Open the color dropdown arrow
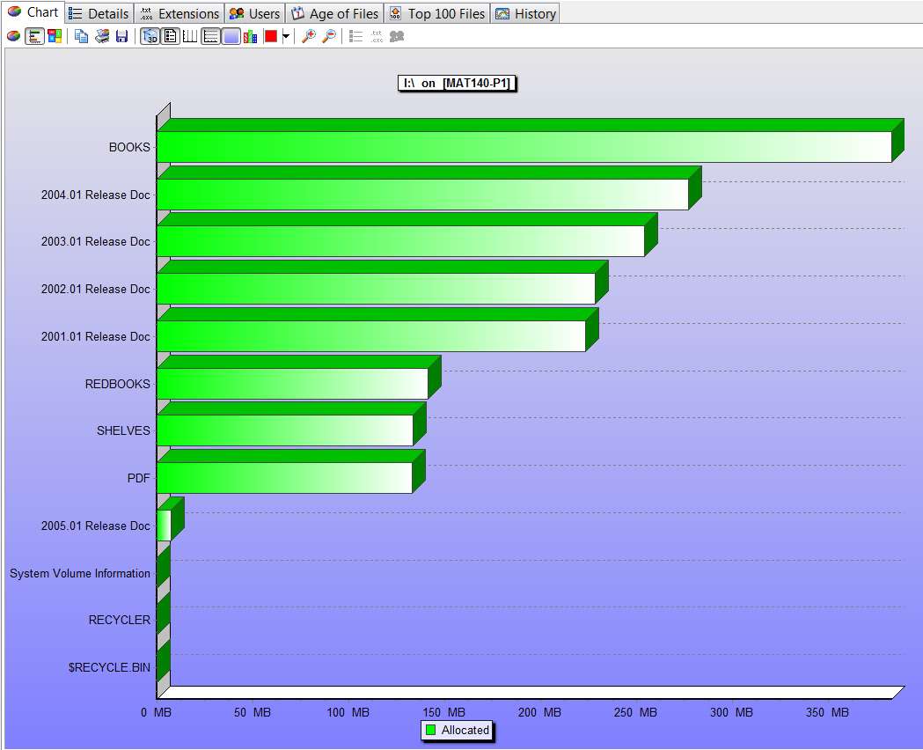This screenshot has width=923, height=750. [286, 36]
